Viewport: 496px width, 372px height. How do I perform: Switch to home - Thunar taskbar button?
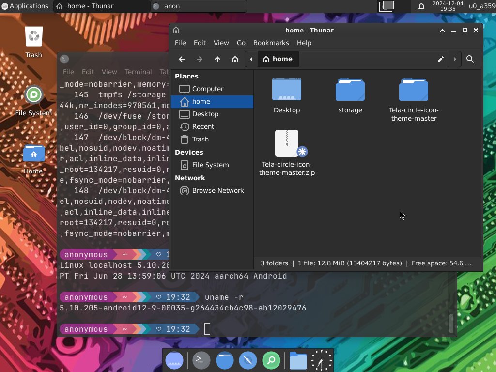pos(101,6)
